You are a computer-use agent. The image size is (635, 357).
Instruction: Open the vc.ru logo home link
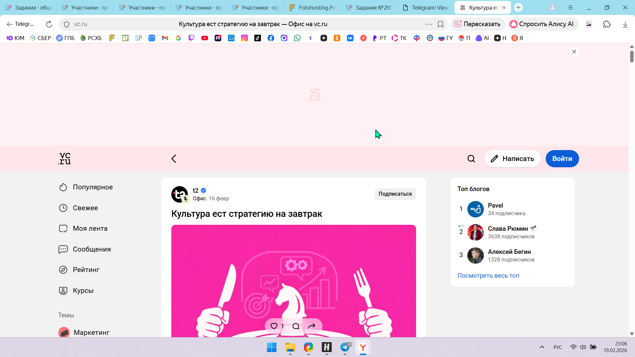click(x=64, y=159)
